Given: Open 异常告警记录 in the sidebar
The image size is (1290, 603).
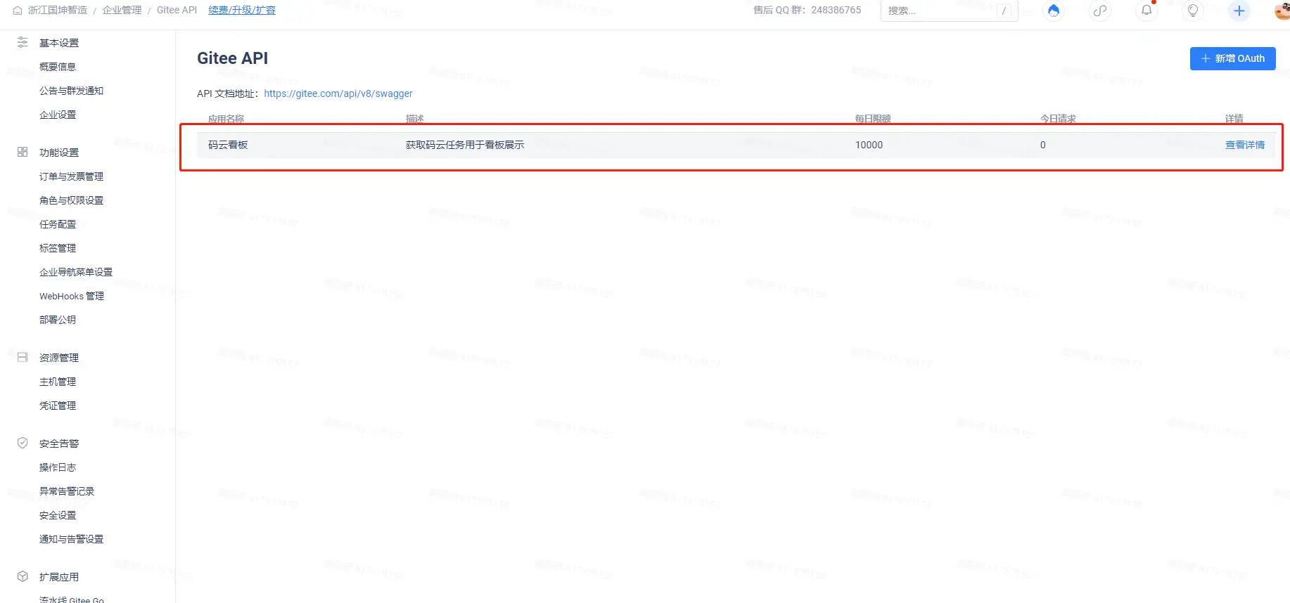Looking at the screenshot, I should [67, 491].
